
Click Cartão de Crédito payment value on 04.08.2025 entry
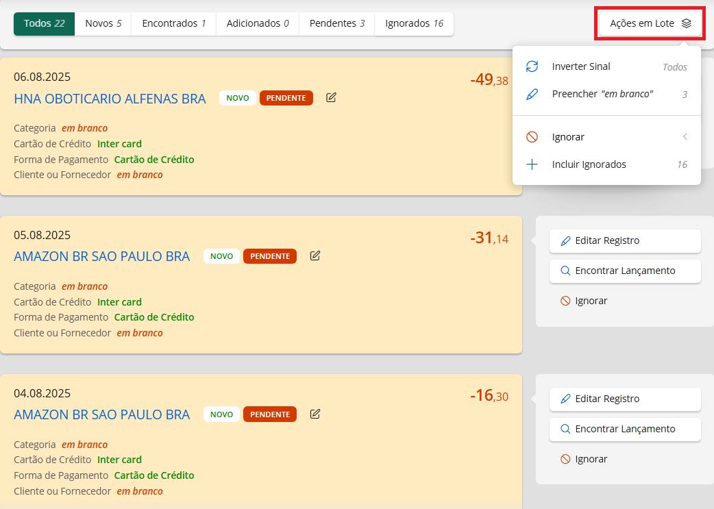[x=154, y=475]
